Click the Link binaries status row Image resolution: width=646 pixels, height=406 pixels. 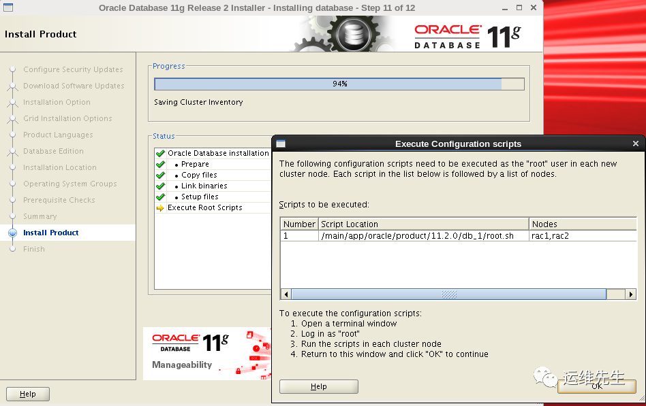[x=213, y=186]
